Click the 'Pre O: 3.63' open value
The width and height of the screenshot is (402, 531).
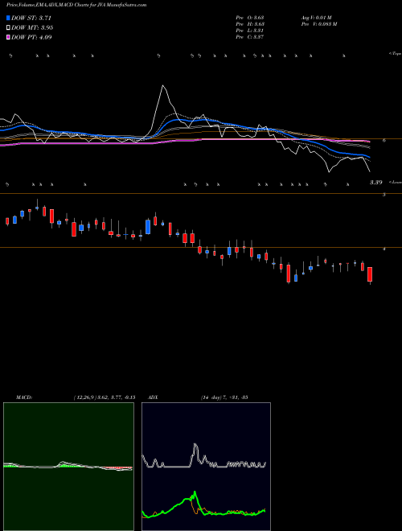250,18
